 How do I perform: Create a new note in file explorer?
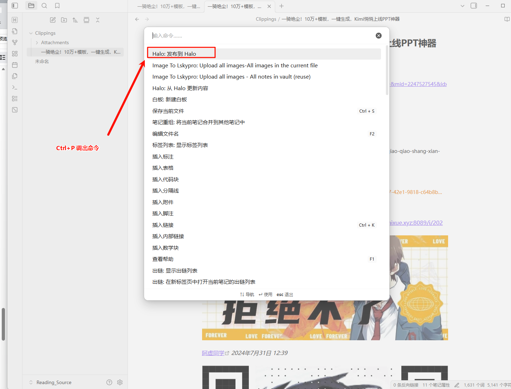click(53, 20)
